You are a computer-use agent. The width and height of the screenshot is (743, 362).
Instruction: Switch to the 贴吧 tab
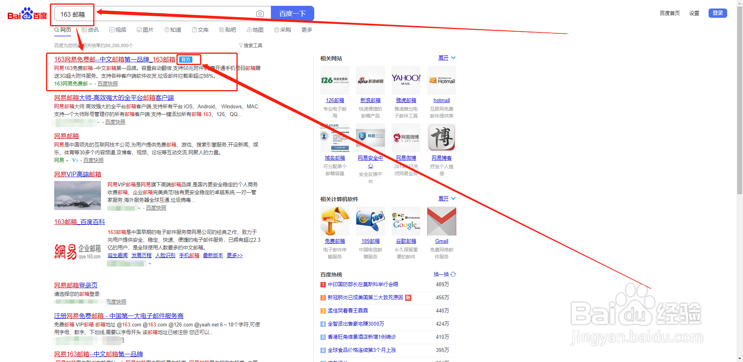(x=228, y=30)
